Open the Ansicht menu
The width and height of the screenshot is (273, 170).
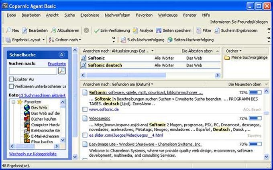[52, 15]
